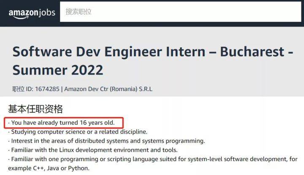Click the C++, Java or Python text
The width and height of the screenshot is (304, 175).
coord(61,168)
